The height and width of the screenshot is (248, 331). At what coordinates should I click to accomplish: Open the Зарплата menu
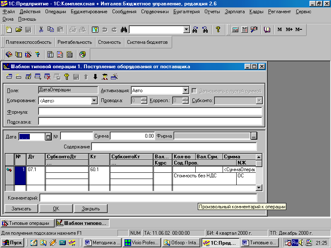pyautogui.click(x=235, y=12)
